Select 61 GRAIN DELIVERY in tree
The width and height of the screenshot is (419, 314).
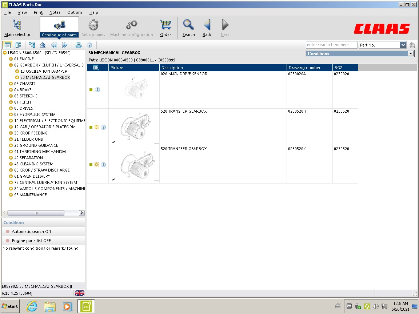click(x=32, y=176)
